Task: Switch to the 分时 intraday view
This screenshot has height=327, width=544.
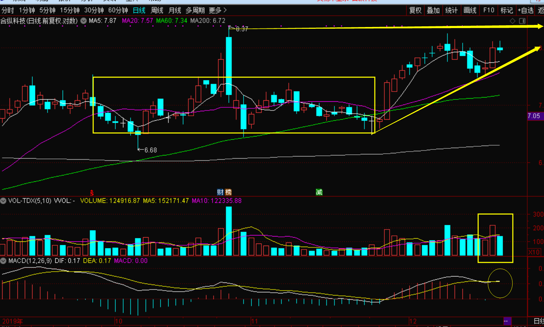Action: (8, 11)
